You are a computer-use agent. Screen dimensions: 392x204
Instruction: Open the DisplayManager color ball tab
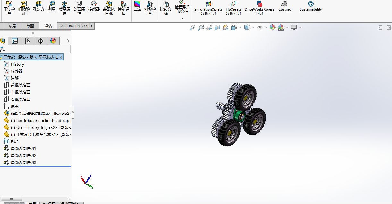point(53,41)
